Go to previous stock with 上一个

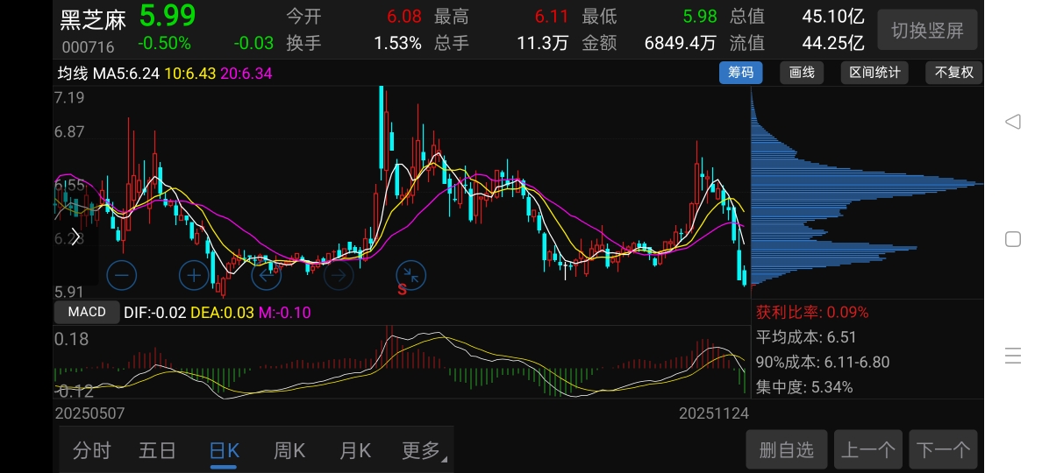click(868, 449)
